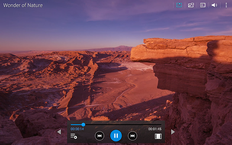Seek to the middle of progress track
The height and width of the screenshot is (145, 232).
[x=116, y=125]
